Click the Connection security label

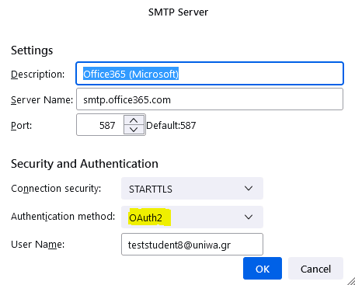[56, 189]
